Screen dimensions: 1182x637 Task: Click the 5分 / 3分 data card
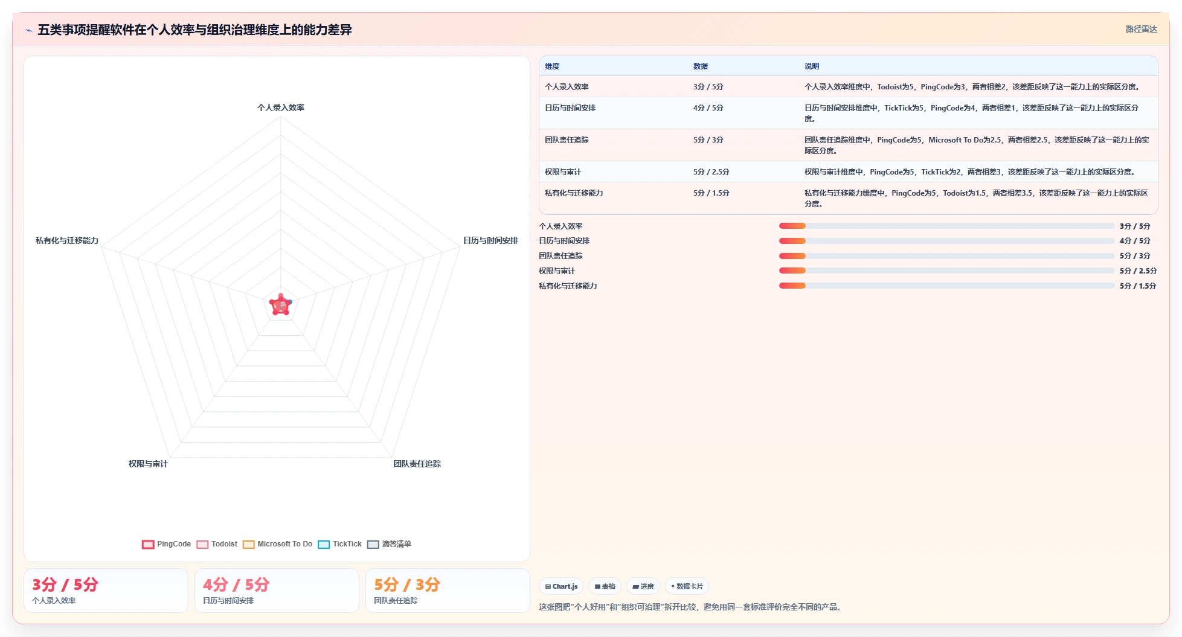[x=448, y=591]
